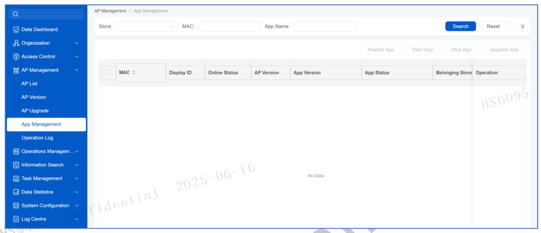The height and width of the screenshot is (233, 541).
Task: Expand filters with the double chevron icon
Action: (522, 27)
